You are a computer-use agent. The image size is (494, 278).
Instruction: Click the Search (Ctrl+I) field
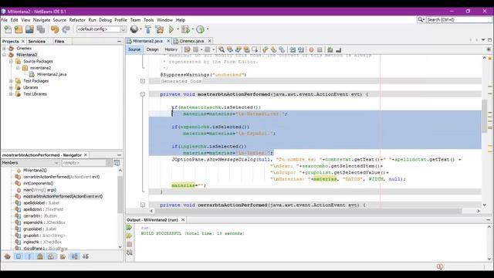point(458,19)
